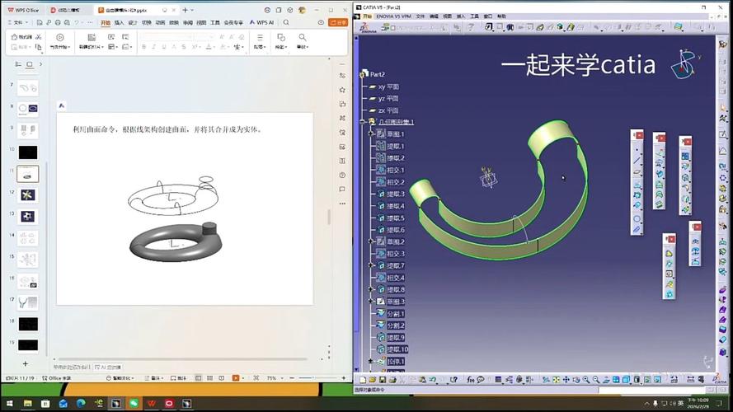
Task: Switch WPS to reading view in status bar
Action: click(x=222, y=378)
